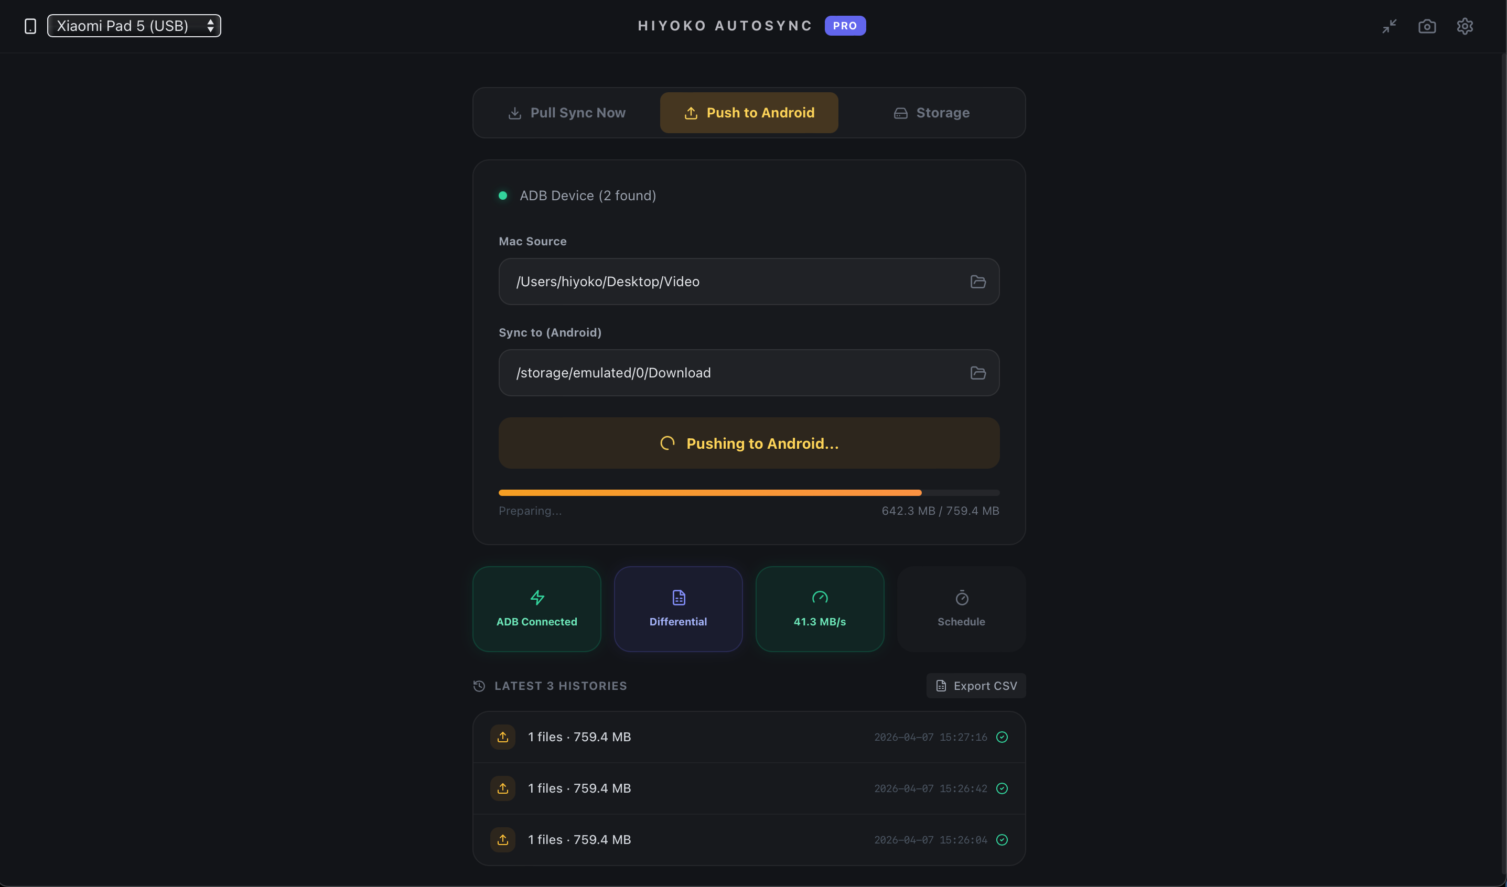Image resolution: width=1507 pixels, height=887 pixels.
Task: Click the document icon on the Differential card
Action: tap(679, 598)
